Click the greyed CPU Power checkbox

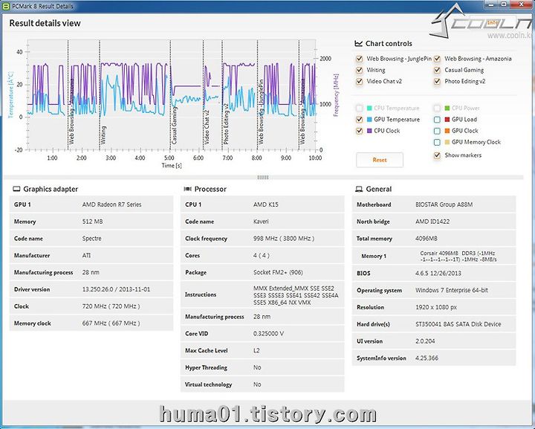437,109
